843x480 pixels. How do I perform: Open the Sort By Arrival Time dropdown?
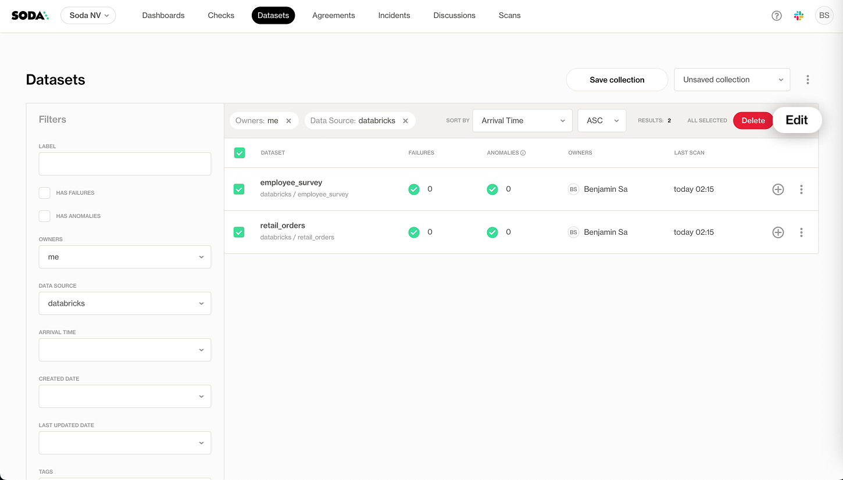pyautogui.click(x=522, y=121)
